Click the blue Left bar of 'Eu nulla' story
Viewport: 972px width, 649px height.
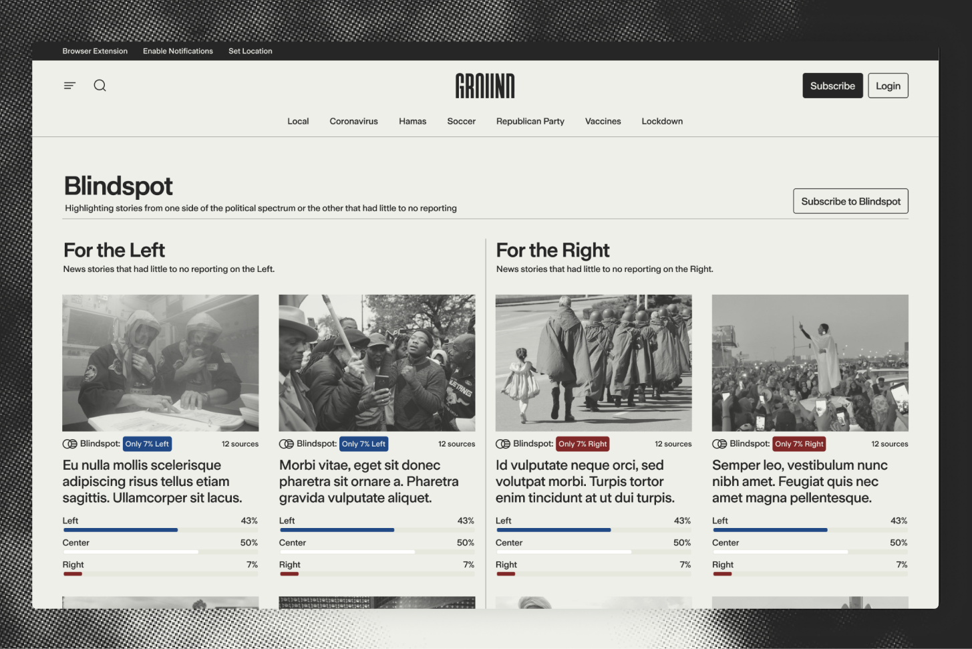120,530
